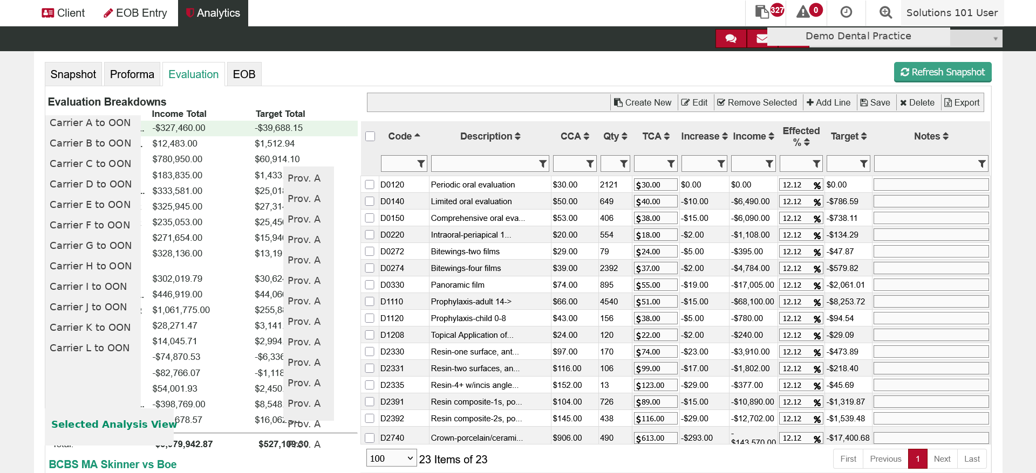The image size is (1036, 473).
Task: Click the Effected % column filter icon
Action: [x=817, y=164]
